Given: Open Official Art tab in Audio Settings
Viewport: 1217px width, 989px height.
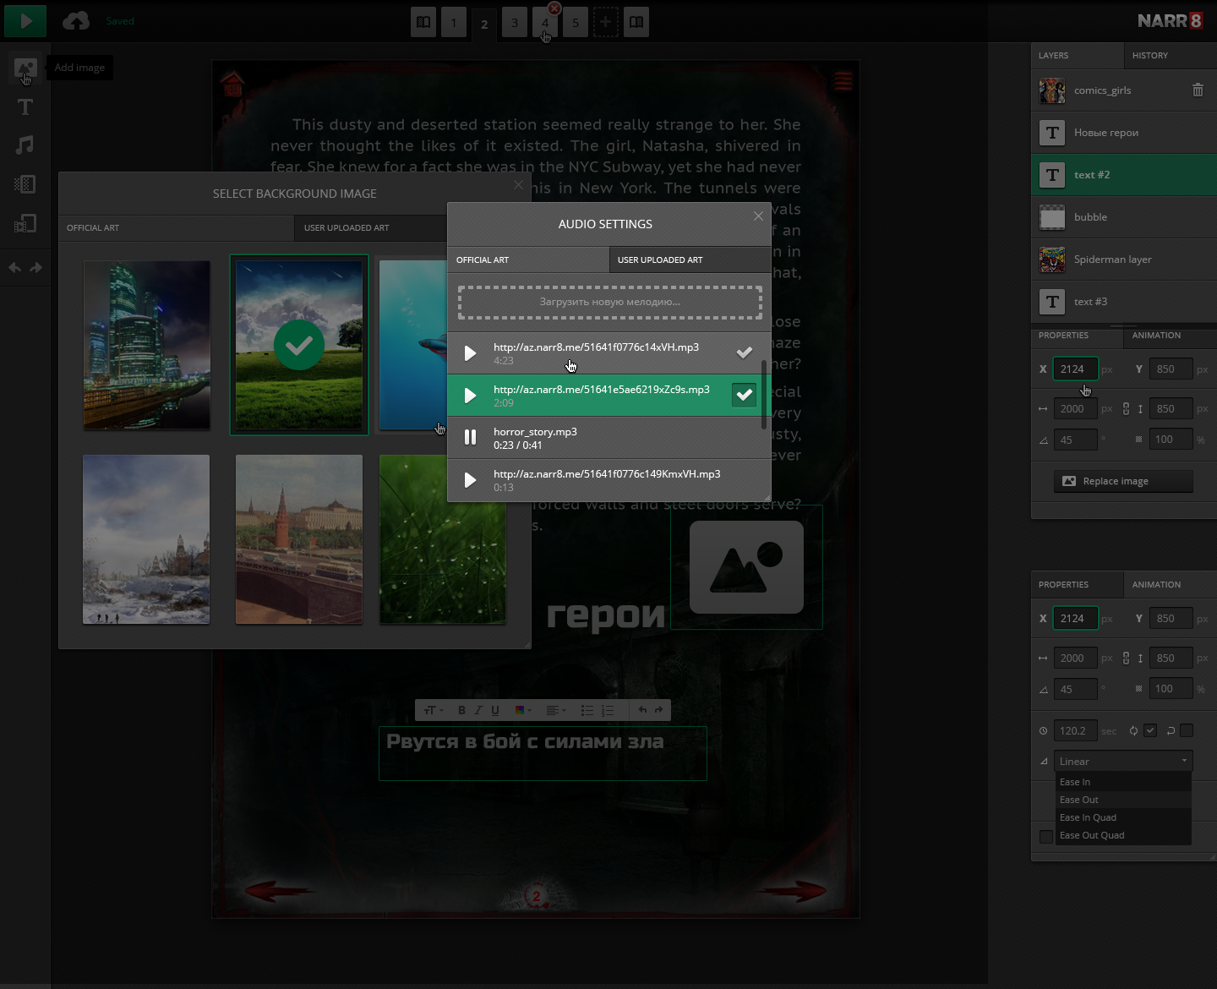Looking at the screenshot, I should 527,260.
